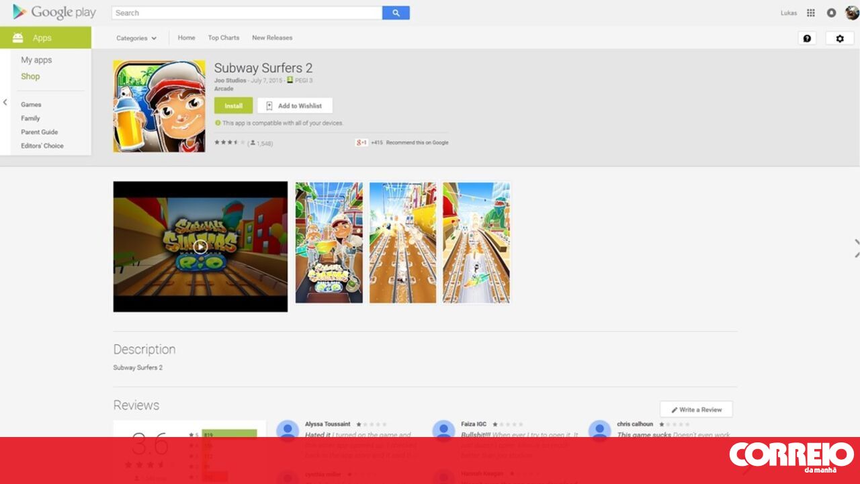Click into the Search input field

(x=247, y=13)
